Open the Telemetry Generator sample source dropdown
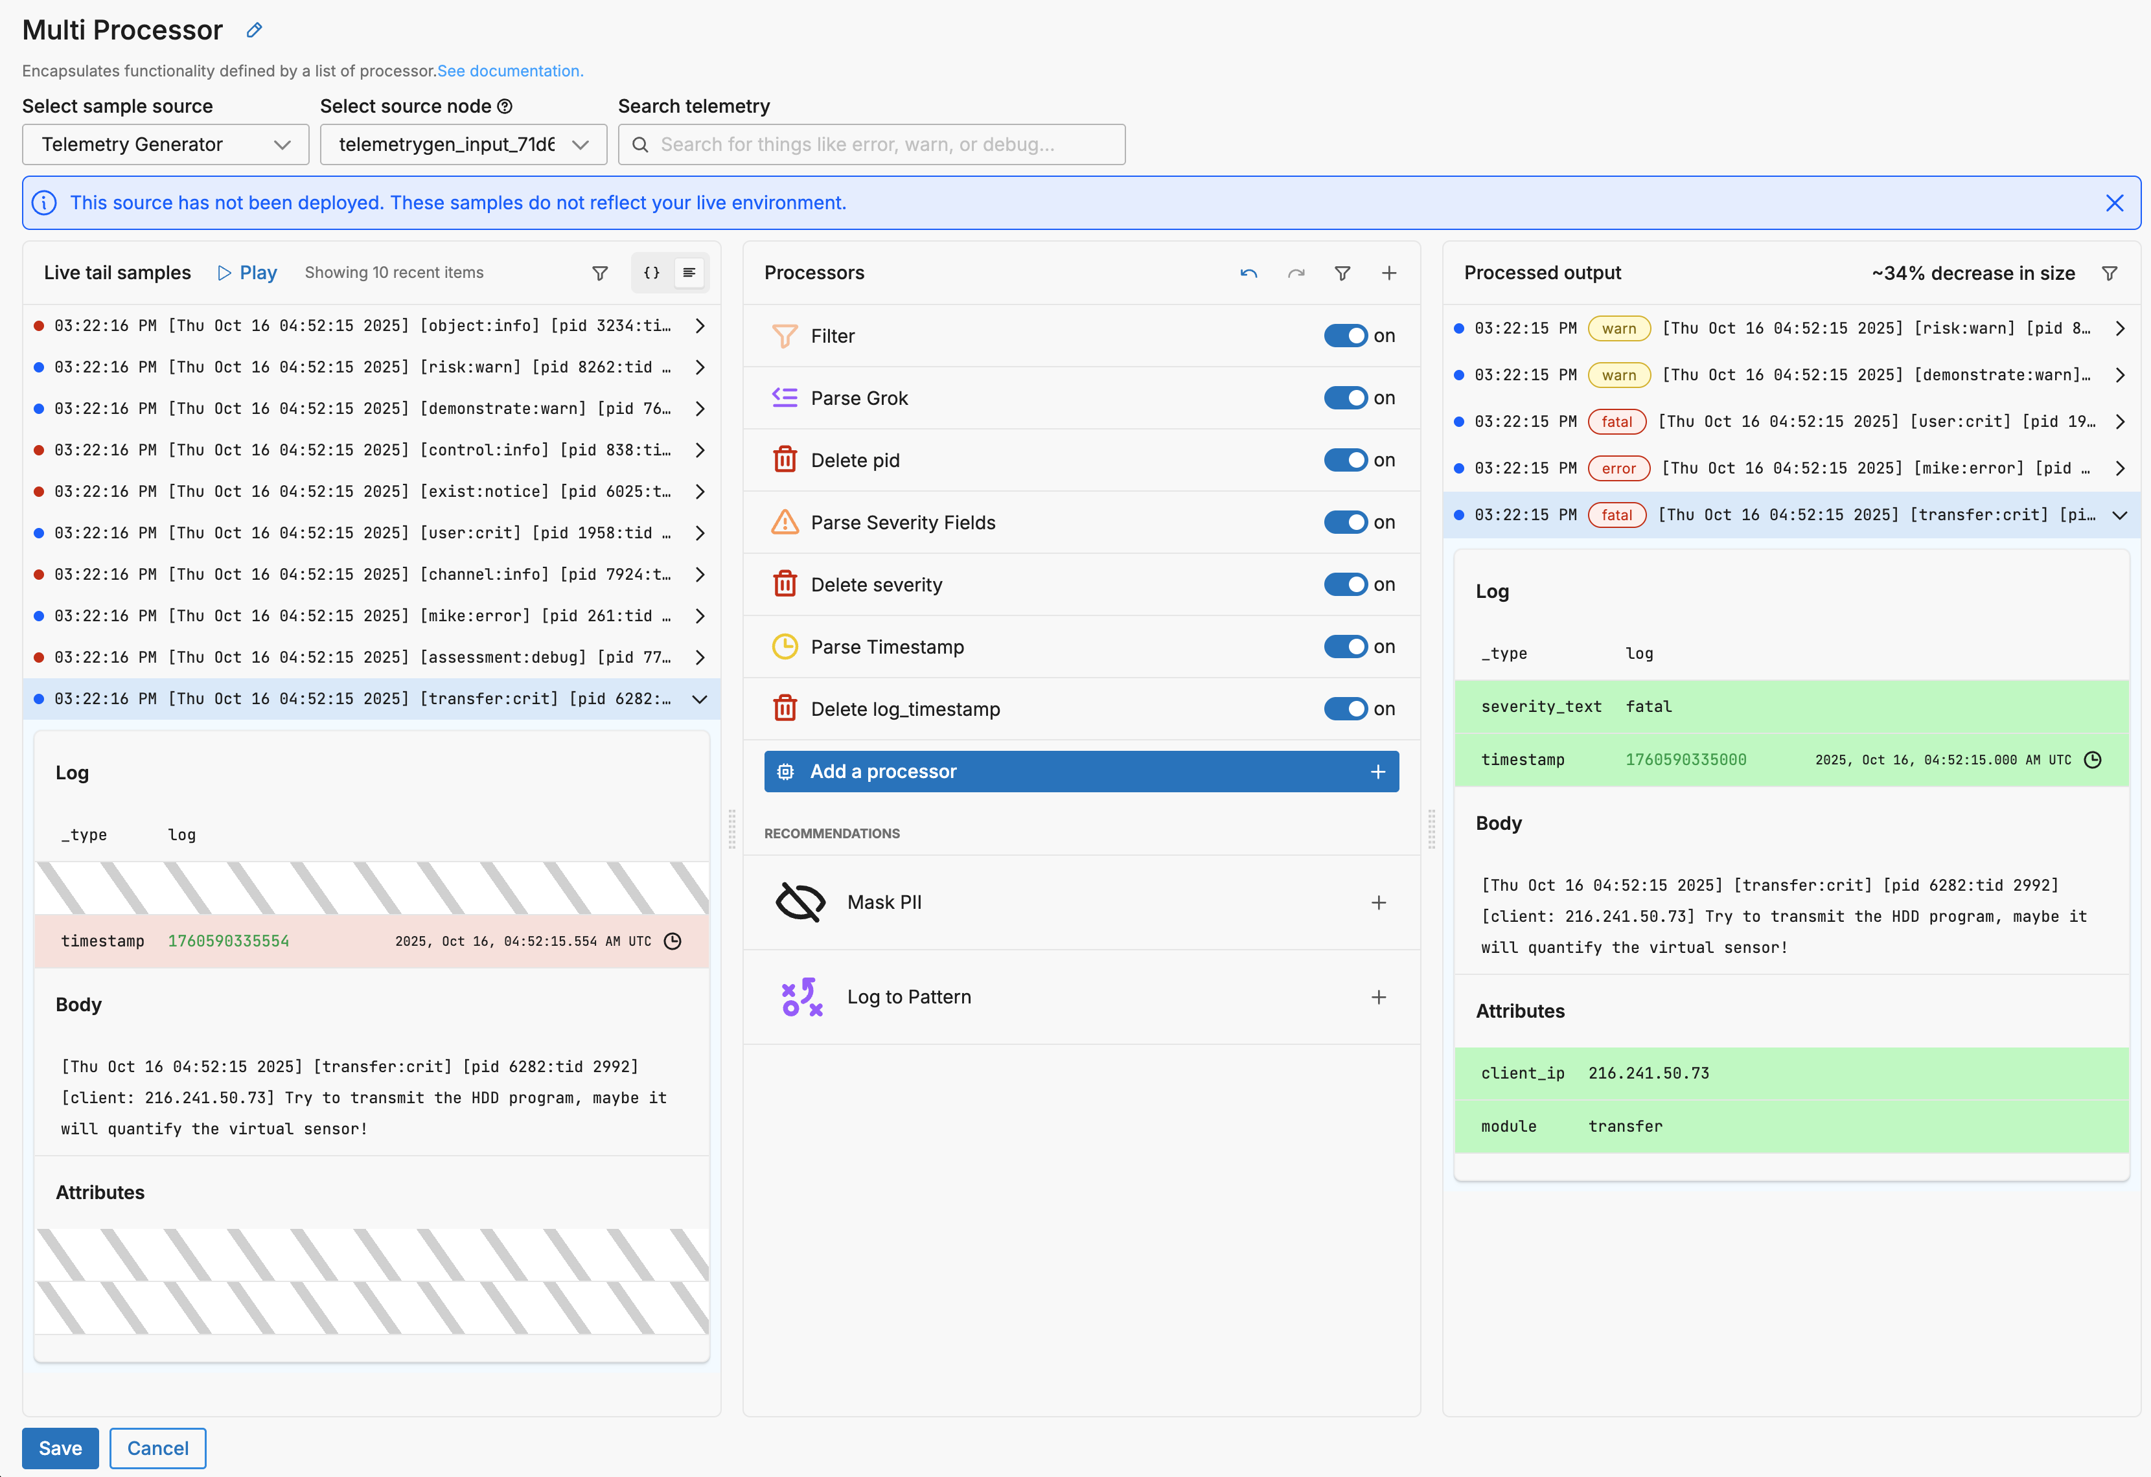This screenshot has width=2151, height=1477. (166, 144)
